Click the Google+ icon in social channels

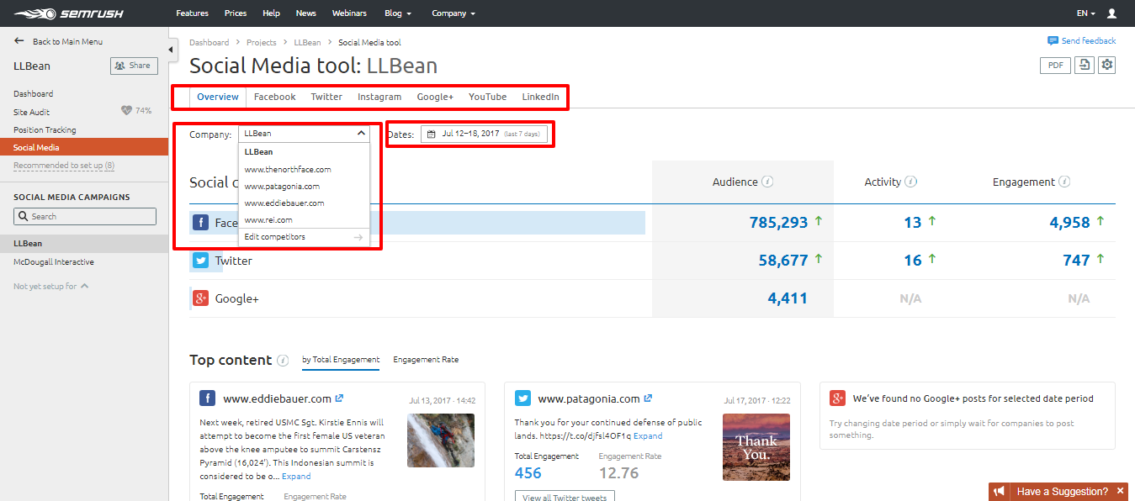(200, 298)
